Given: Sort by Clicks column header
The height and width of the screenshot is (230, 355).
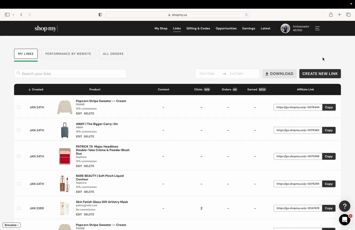Looking at the screenshot, I should click(x=202, y=89).
